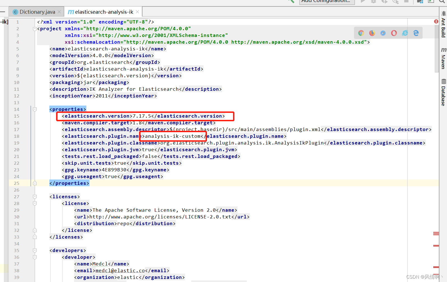
Task: Click line number 1 in the gutter
Action: click(18, 22)
